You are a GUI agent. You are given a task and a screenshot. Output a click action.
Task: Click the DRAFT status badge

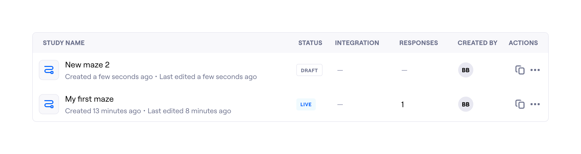(x=309, y=70)
